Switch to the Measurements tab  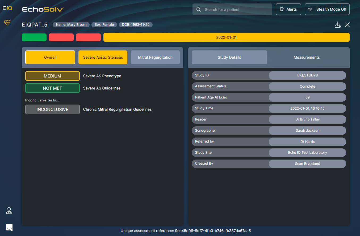[307, 57]
